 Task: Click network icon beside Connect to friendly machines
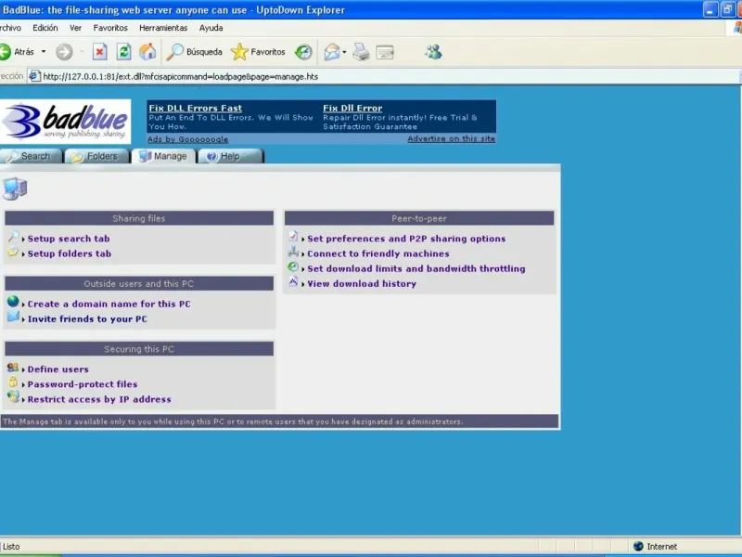pyautogui.click(x=293, y=252)
